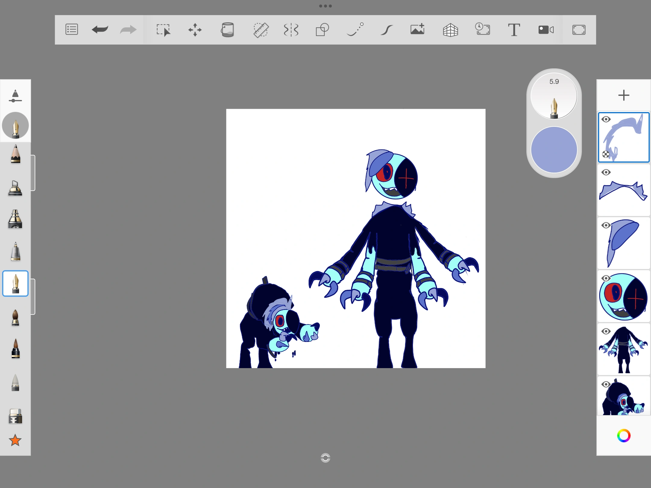This screenshot has width=651, height=488.
Task: Open the color wheel picker
Action: pos(624,436)
